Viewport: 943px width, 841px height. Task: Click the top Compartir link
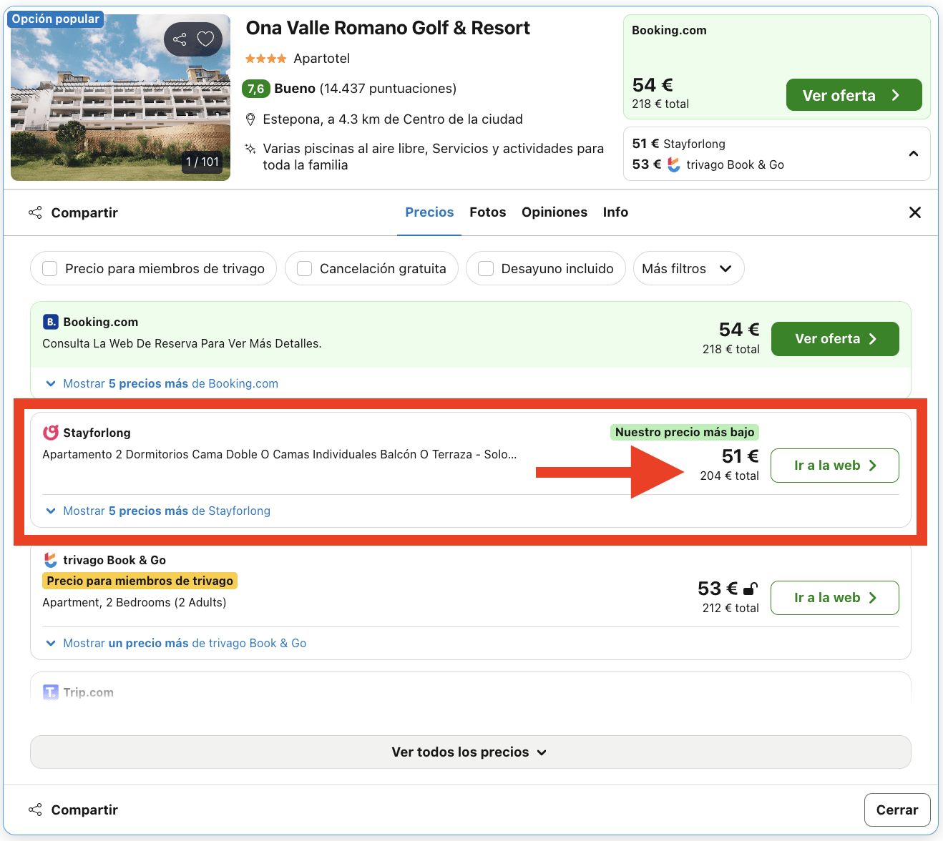(84, 212)
